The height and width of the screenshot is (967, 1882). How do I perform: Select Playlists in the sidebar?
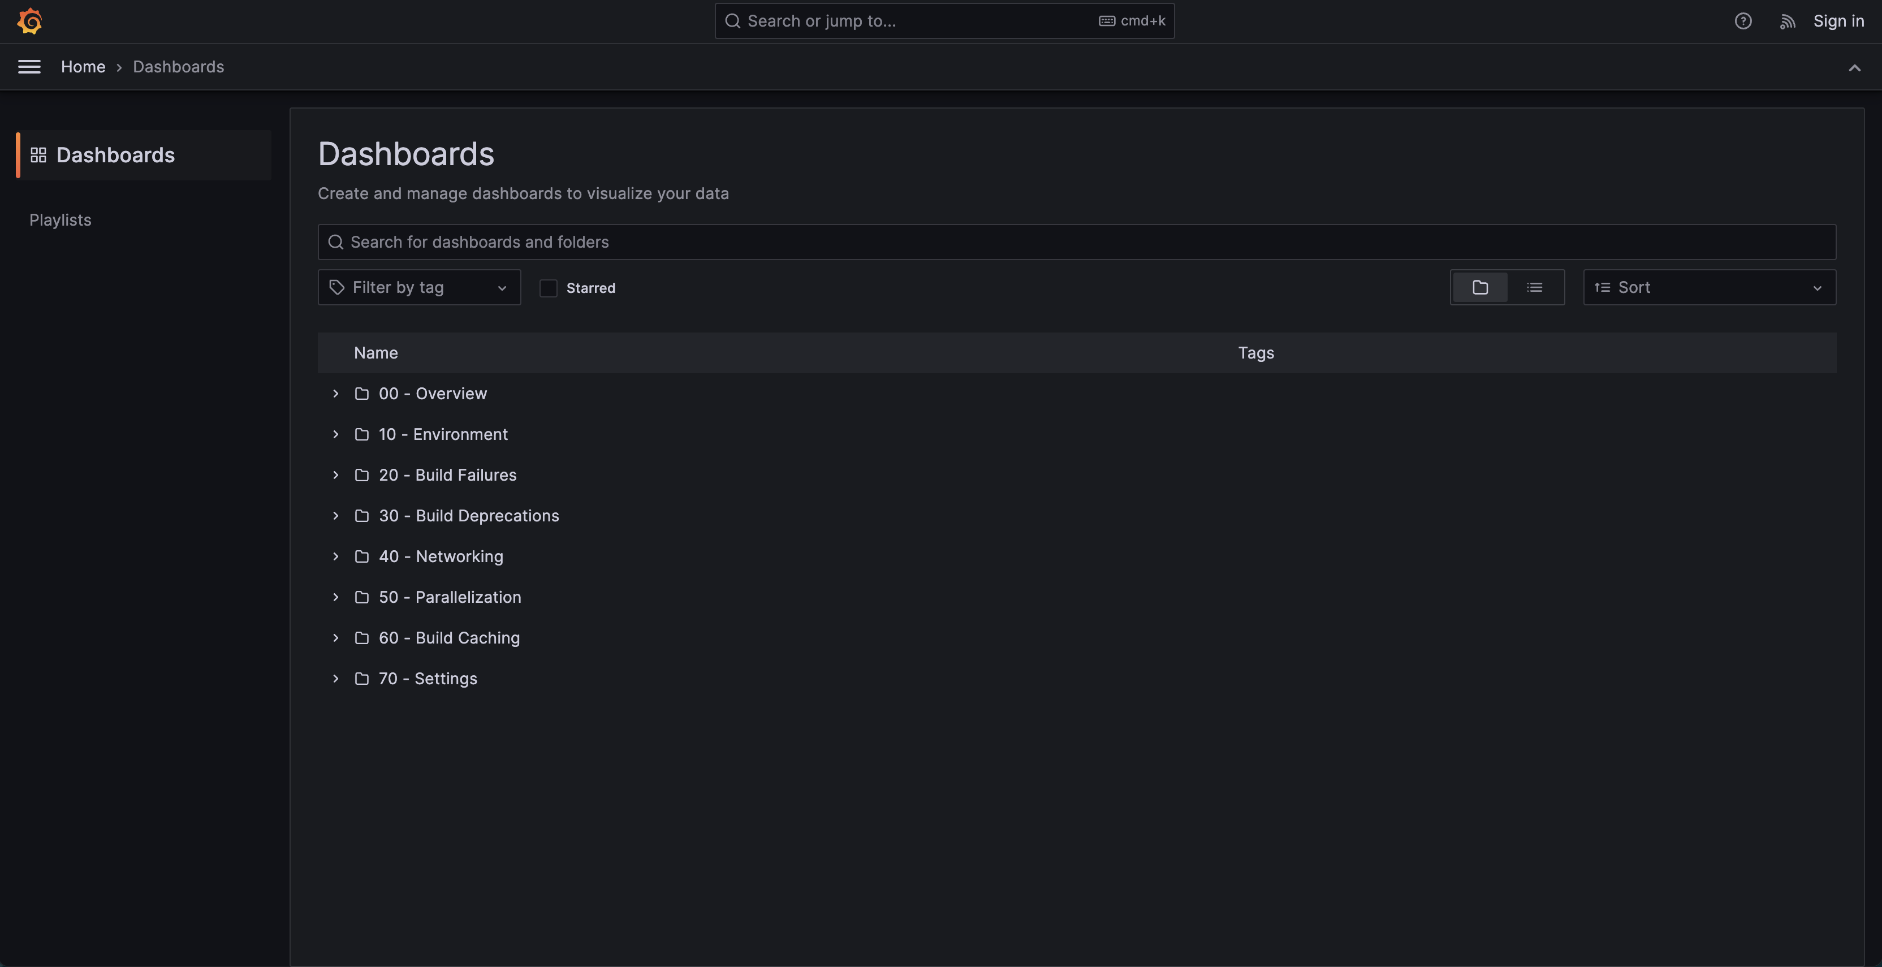[x=61, y=219]
